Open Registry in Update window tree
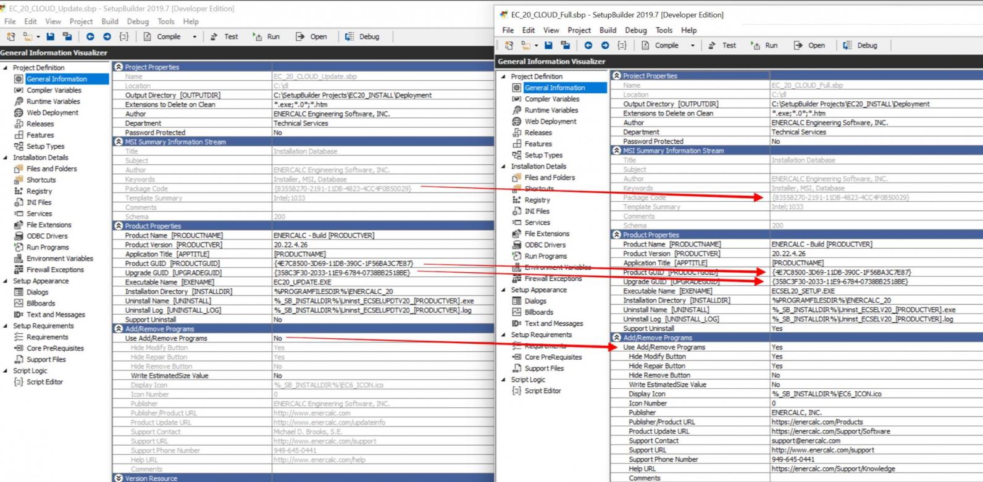 (39, 191)
